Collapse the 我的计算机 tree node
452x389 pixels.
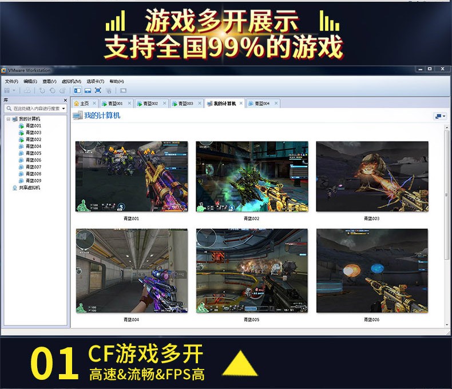click(x=9, y=119)
